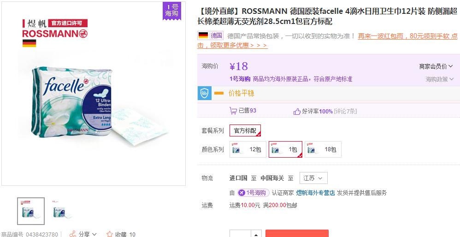Click the blue price shield icon

pos(205,93)
